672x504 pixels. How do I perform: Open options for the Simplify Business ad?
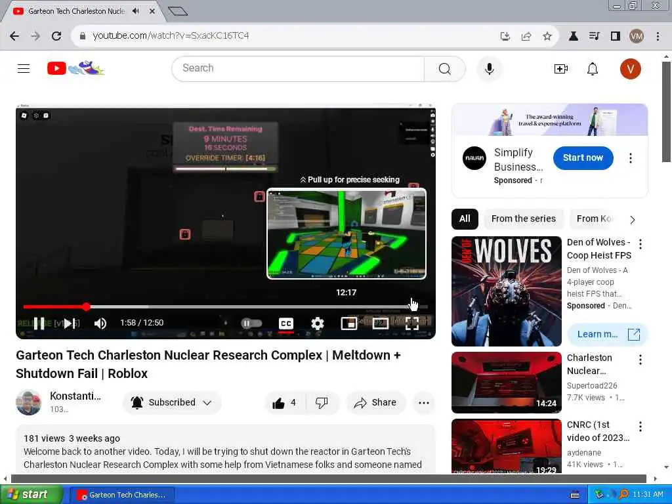point(630,158)
